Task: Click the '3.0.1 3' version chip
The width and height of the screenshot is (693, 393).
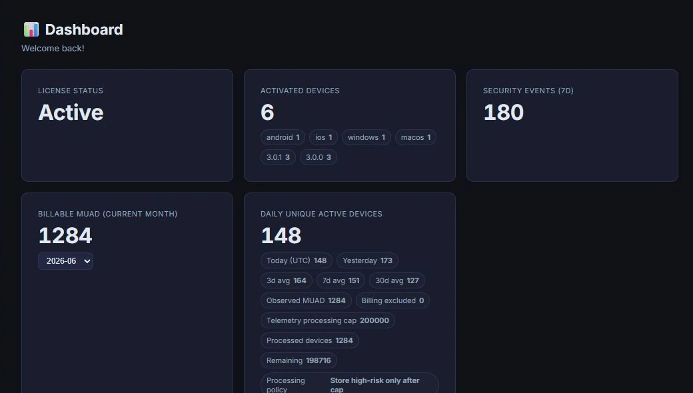Action: click(278, 157)
